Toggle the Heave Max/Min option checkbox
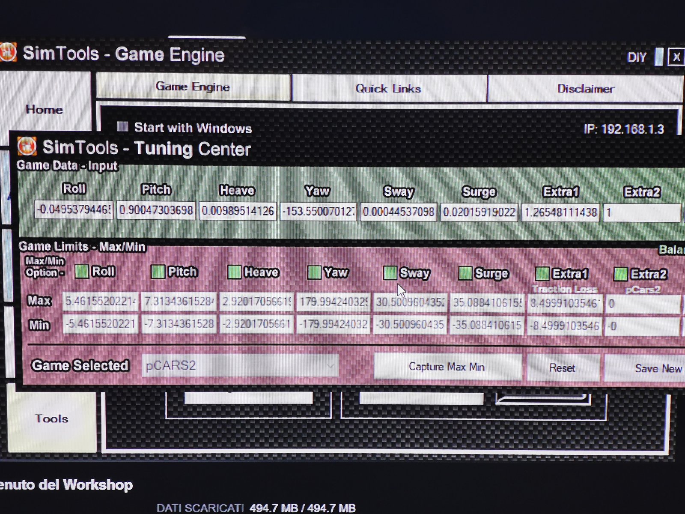This screenshot has width=685, height=514. [x=234, y=272]
